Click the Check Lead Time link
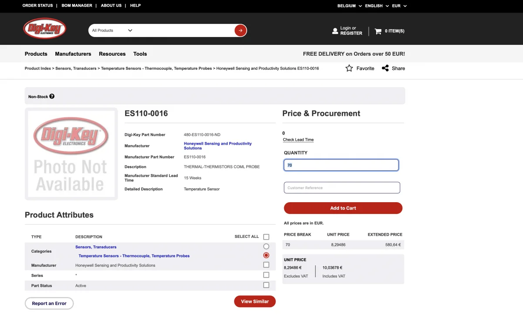The image size is (523, 315). click(x=298, y=140)
